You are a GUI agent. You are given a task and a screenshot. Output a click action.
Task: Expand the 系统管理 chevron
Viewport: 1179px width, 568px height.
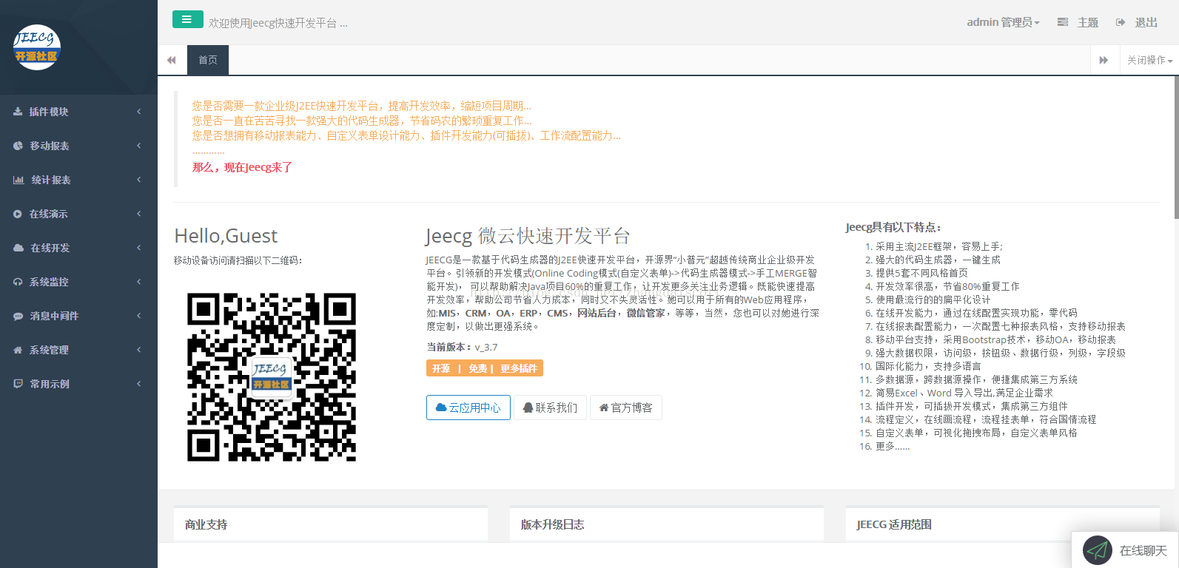point(139,350)
